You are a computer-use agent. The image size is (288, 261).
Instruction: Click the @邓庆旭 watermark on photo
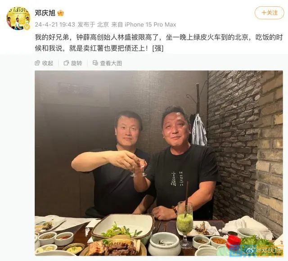click(x=269, y=250)
